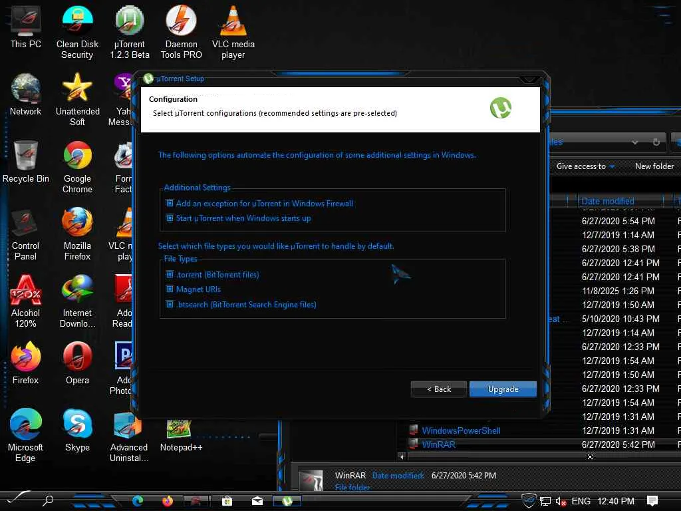This screenshot has width=681, height=511.
Task: Select row dated 6/27/2020 5:54 PM
Action: [x=618, y=221]
